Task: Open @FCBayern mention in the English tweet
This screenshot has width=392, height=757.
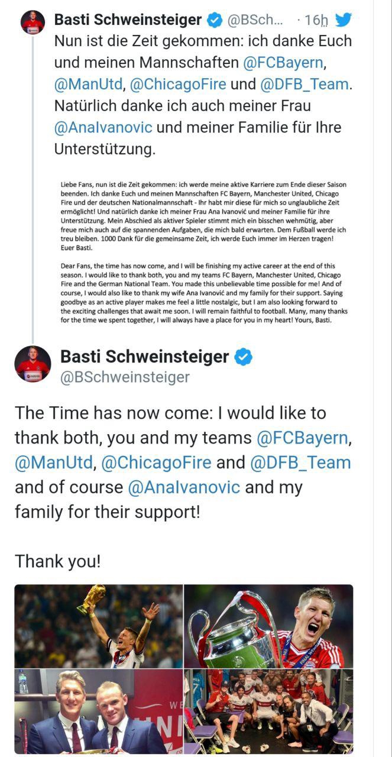Action: [x=302, y=438]
